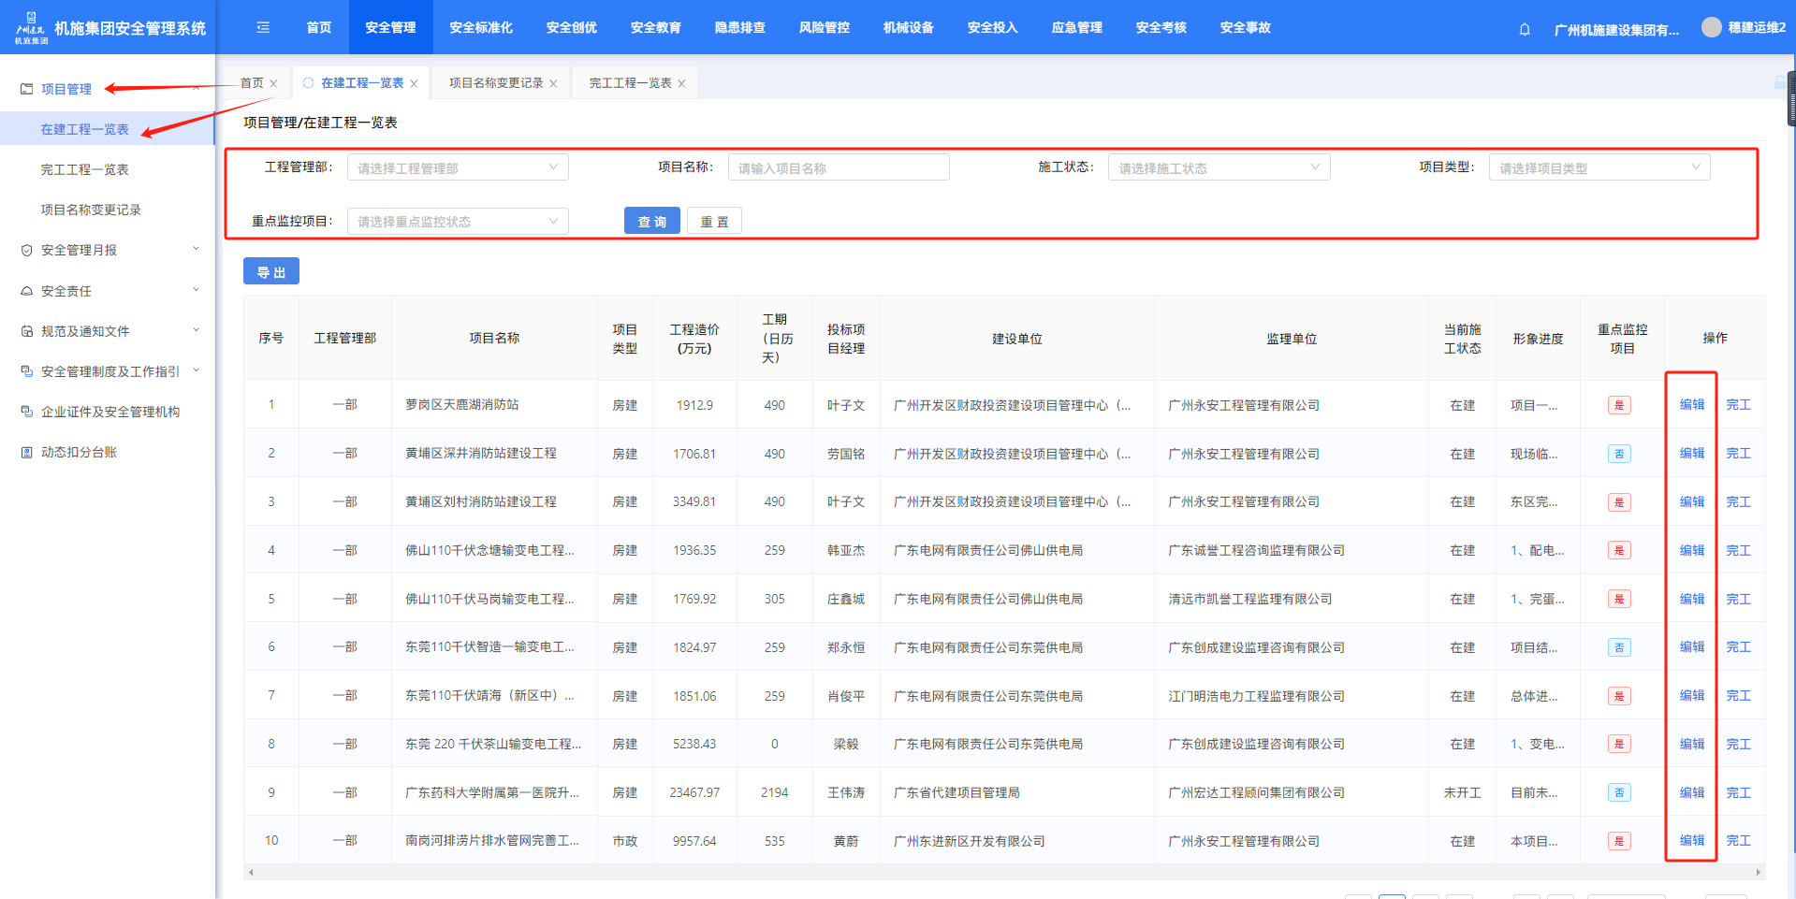Image resolution: width=1796 pixels, height=899 pixels.
Task: Open the 隐患排查 top menu
Action: [739, 28]
